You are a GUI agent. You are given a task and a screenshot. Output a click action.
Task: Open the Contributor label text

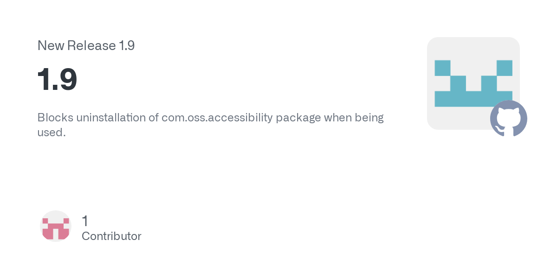(111, 236)
